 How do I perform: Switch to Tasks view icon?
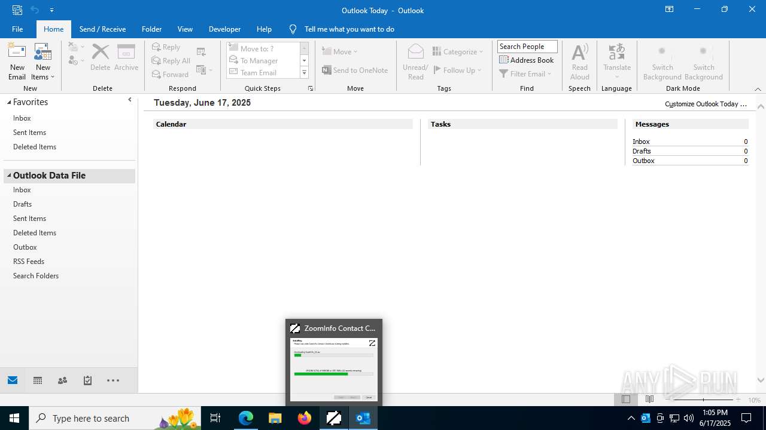[x=87, y=380]
